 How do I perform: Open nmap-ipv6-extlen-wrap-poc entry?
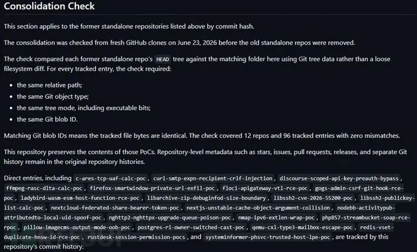(x=276, y=218)
